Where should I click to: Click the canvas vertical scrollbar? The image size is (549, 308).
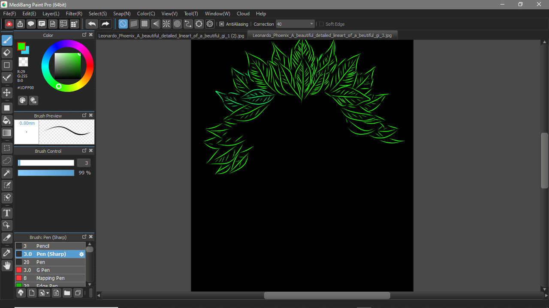544,160
